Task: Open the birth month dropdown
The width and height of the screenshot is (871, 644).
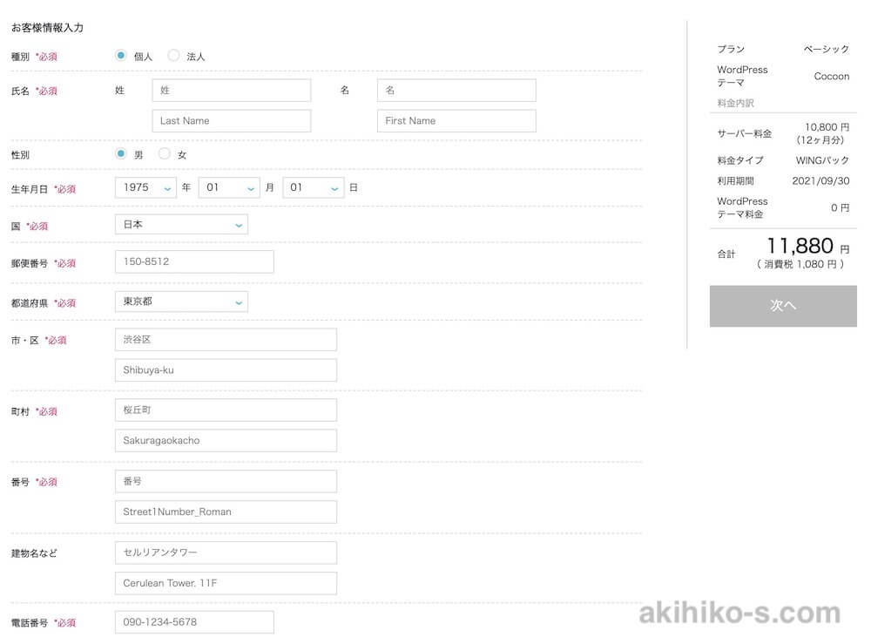Action: (x=229, y=187)
